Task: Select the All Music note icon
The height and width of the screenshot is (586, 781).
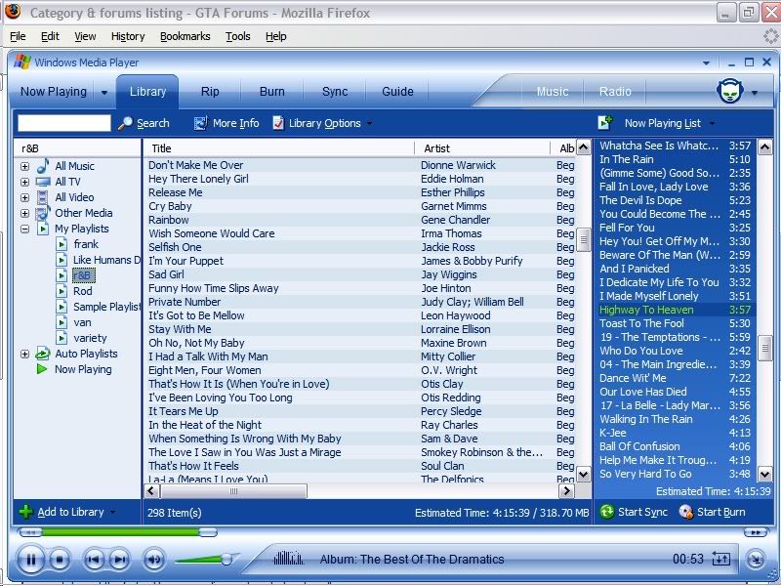Action: point(43,166)
